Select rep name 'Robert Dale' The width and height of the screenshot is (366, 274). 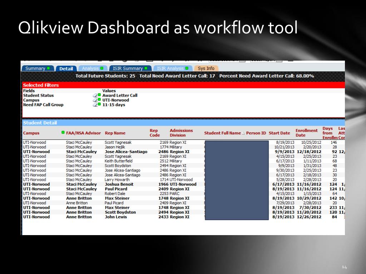point(115,194)
